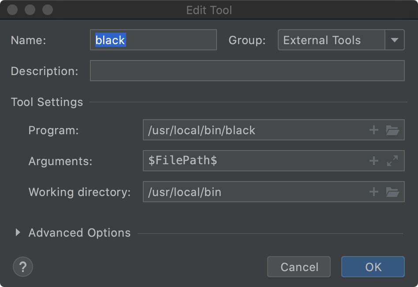This screenshot has width=418, height=287.
Task: Expand the Advanced Options section
Action: 18,233
